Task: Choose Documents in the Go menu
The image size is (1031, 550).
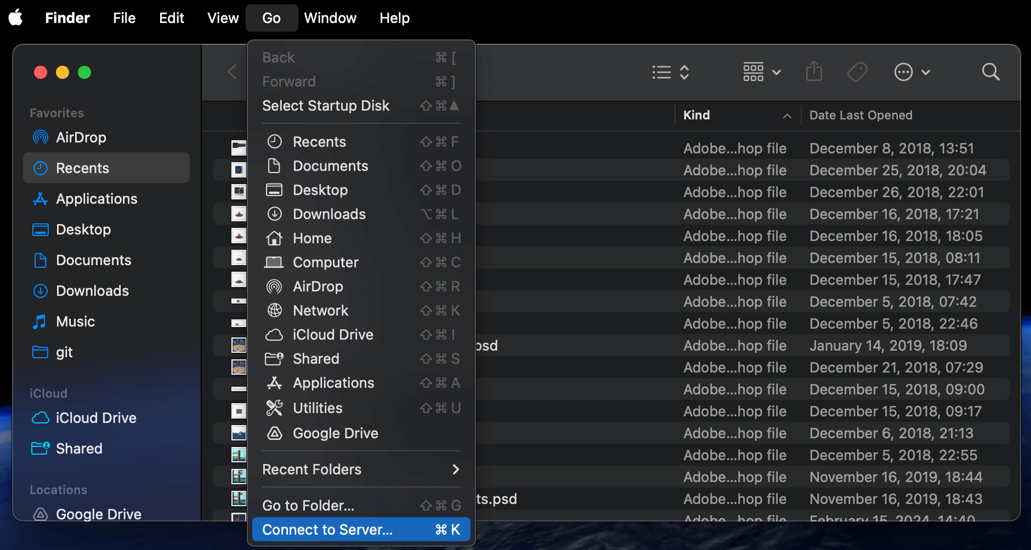Action: coord(361,165)
